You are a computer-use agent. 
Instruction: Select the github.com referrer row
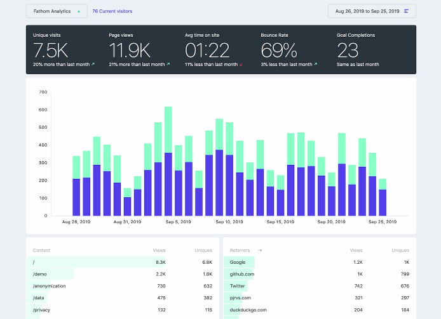242,274
